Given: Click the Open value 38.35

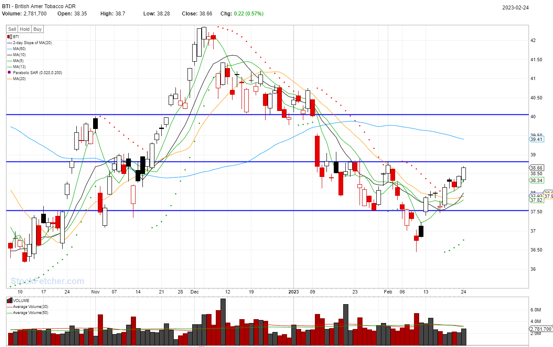Looking at the screenshot, I should [80, 14].
